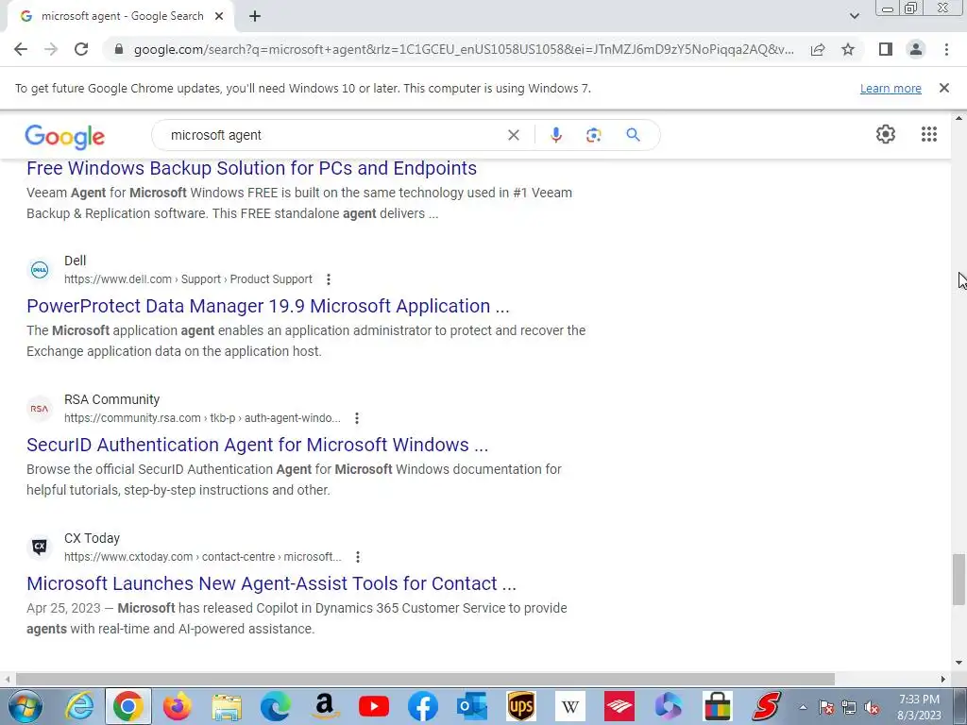
Task: Open Learn more about Chrome updates
Action: click(891, 88)
